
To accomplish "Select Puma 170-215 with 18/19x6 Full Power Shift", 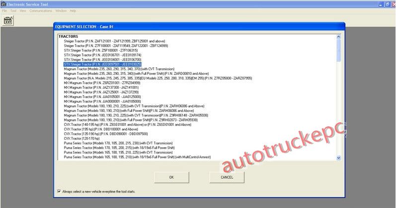I will 119,148.
